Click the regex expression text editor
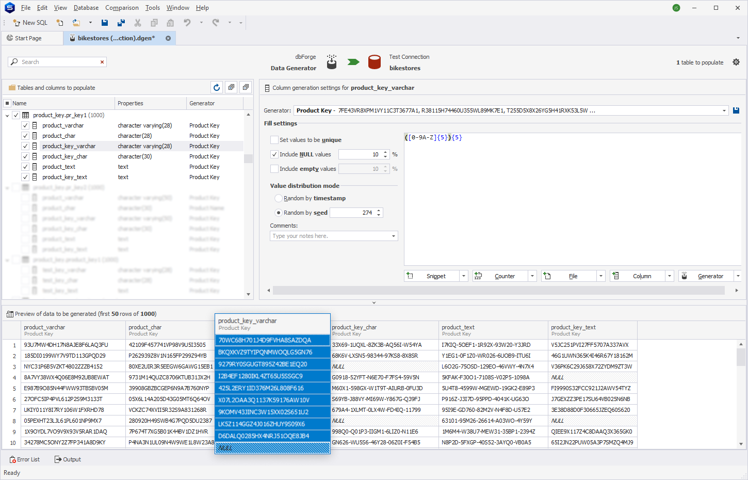The image size is (748, 480). (573, 199)
